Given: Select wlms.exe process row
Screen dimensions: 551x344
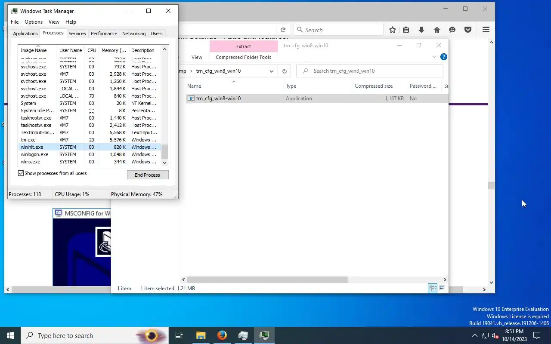Looking at the screenshot, I should [x=89, y=162].
